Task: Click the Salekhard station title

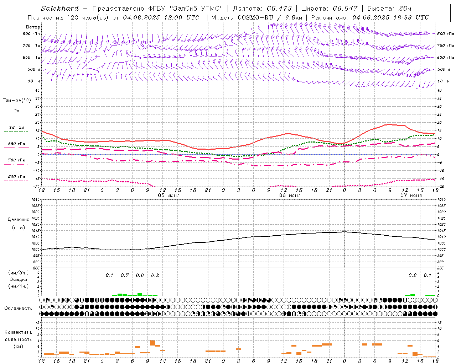Action: (60, 9)
